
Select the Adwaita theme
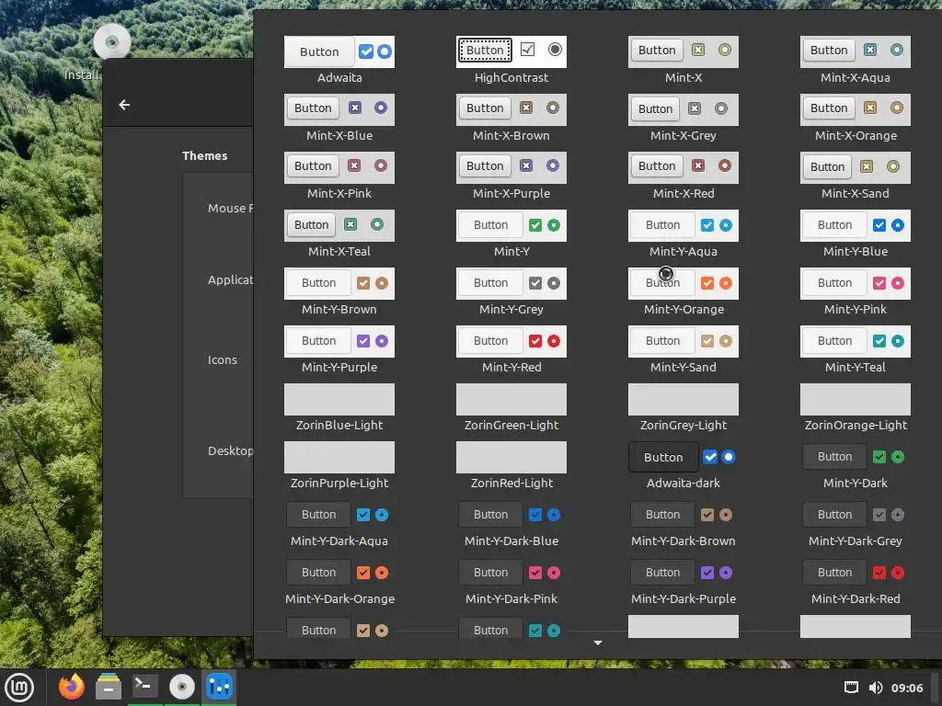tap(339, 60)
